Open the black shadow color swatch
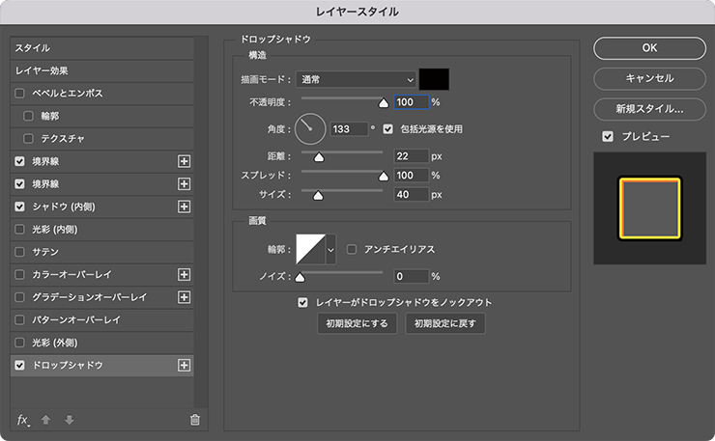The height and width of the screenshot is (441, 715). (x=434, y=79)
